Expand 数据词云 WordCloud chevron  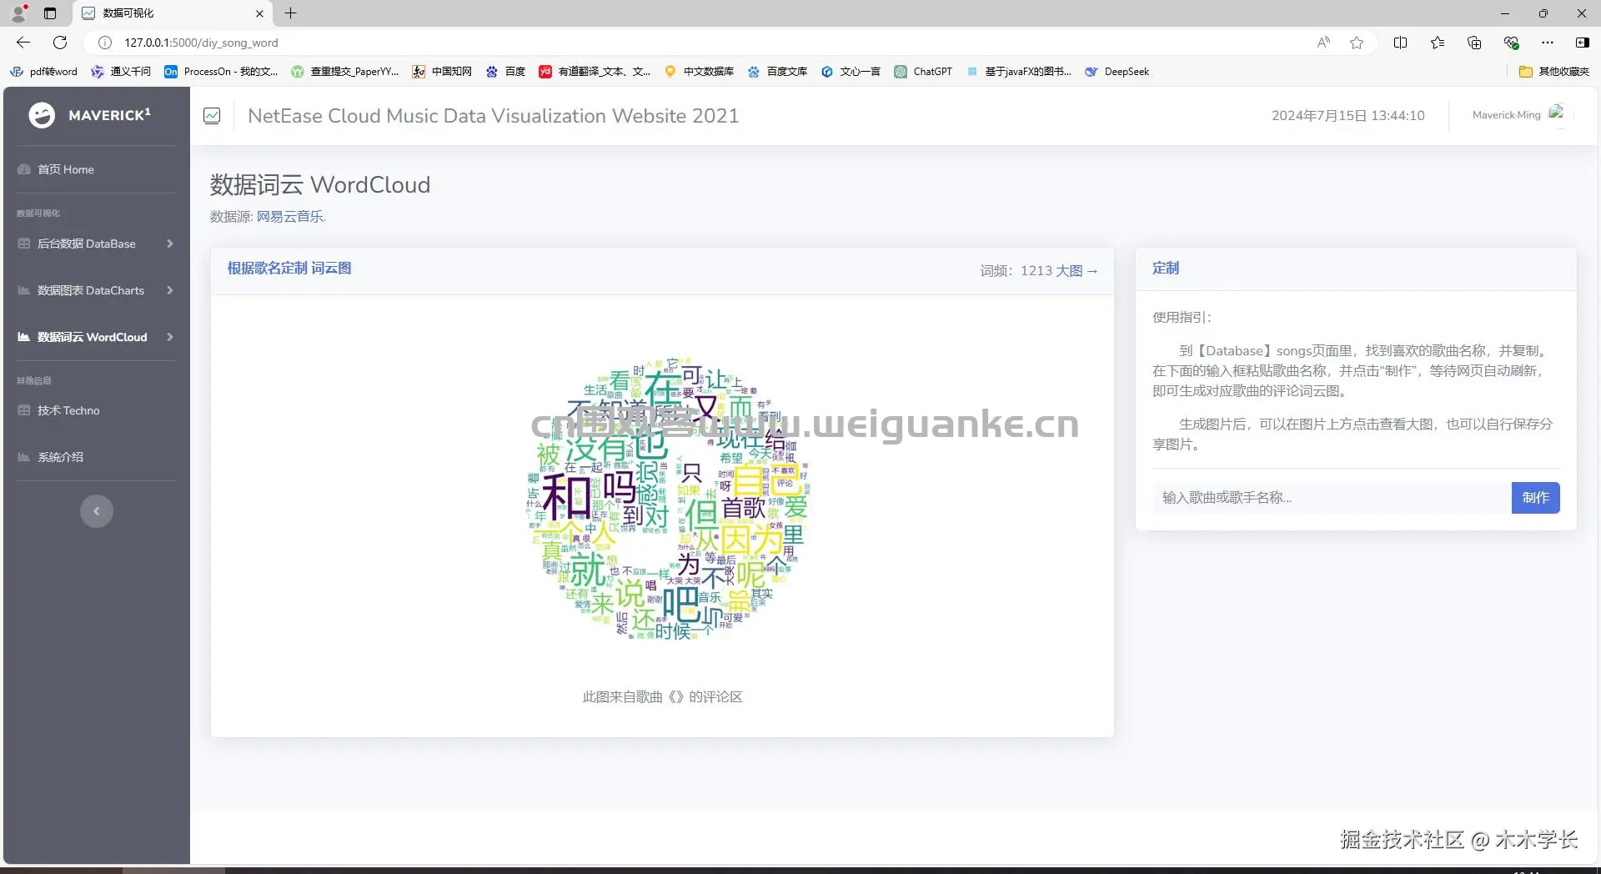click(x=169, y=337)
